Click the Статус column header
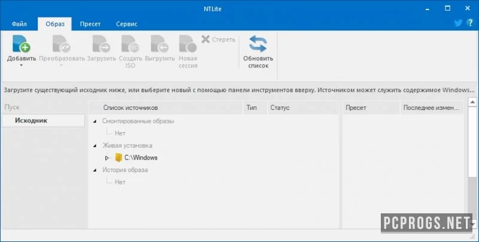This screenshot has width=479, height=242. click(303, 108)
